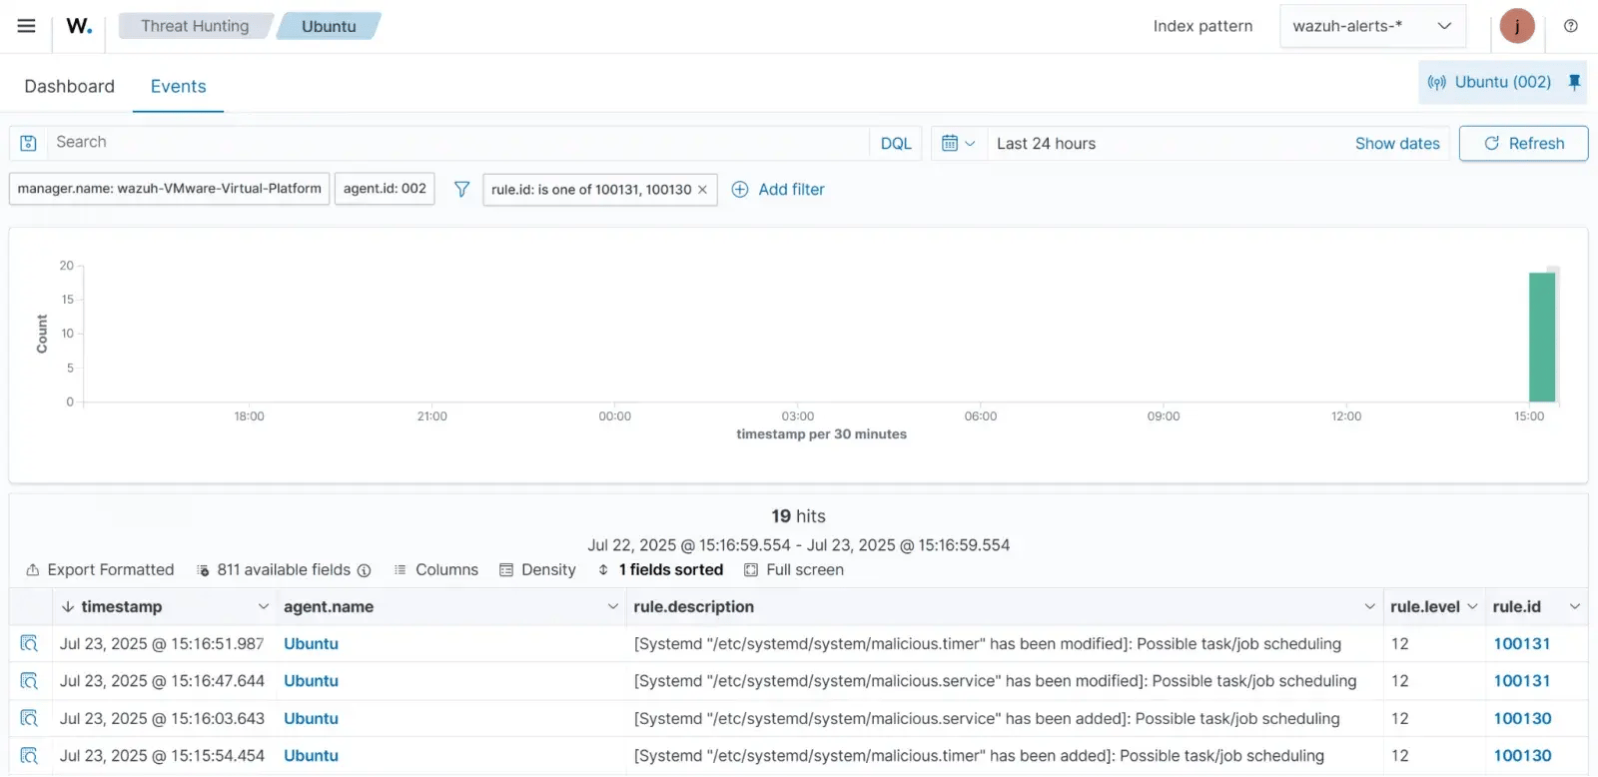The height and width of the screenshot is (777, 1598).
Task: Go to Threat Hunting breadcrumb
Action: pyautogui.click(x=195, y=26)
